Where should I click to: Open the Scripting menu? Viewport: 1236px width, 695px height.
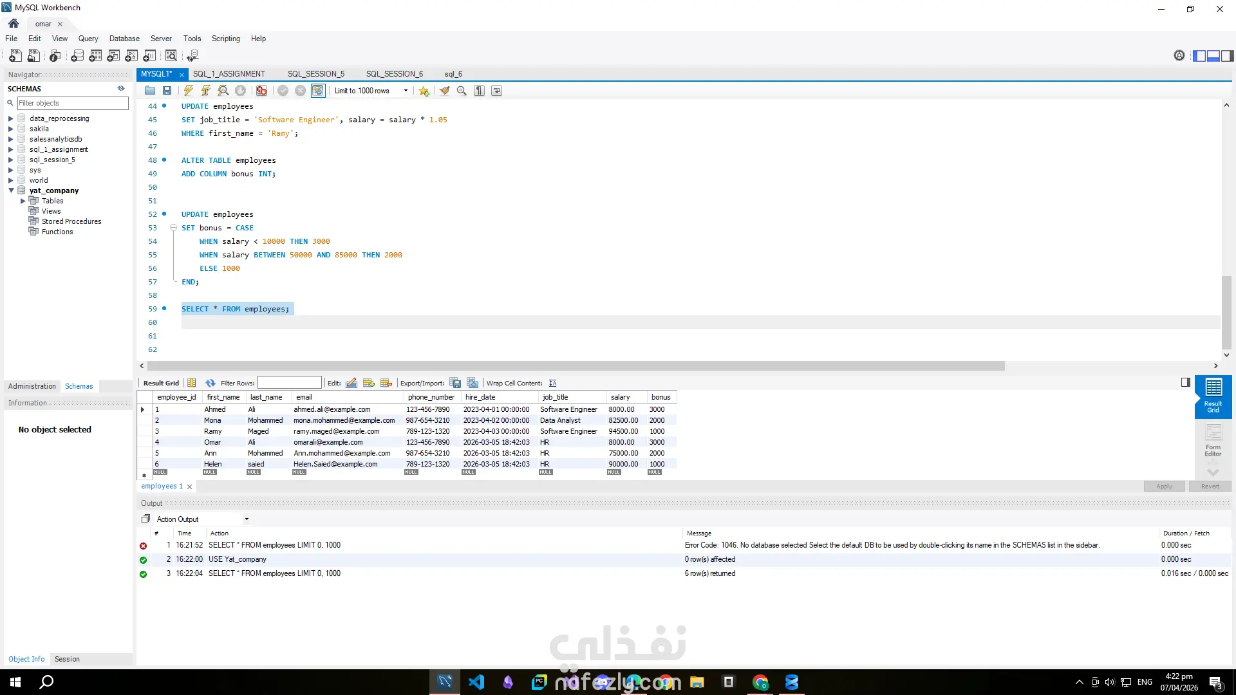pyautogui.click(x=226, y=39)
